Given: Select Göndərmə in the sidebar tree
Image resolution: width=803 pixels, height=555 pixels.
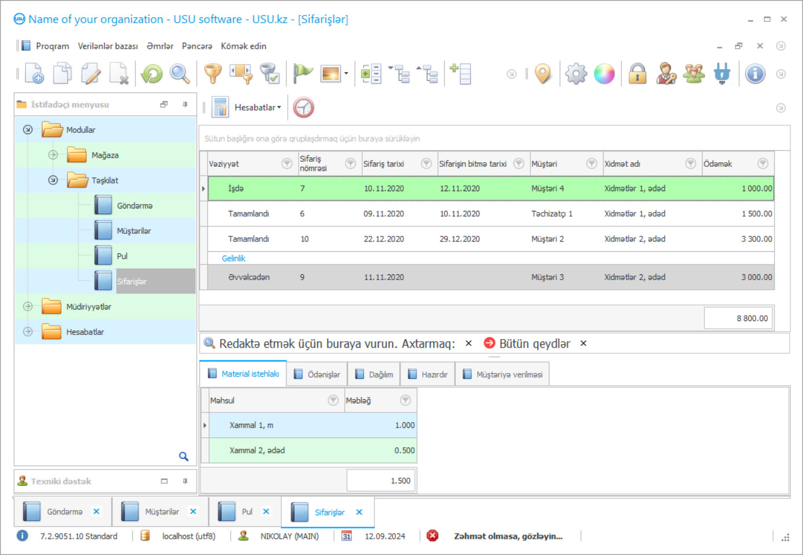Looking at the screenshot, I should (135, 206).
